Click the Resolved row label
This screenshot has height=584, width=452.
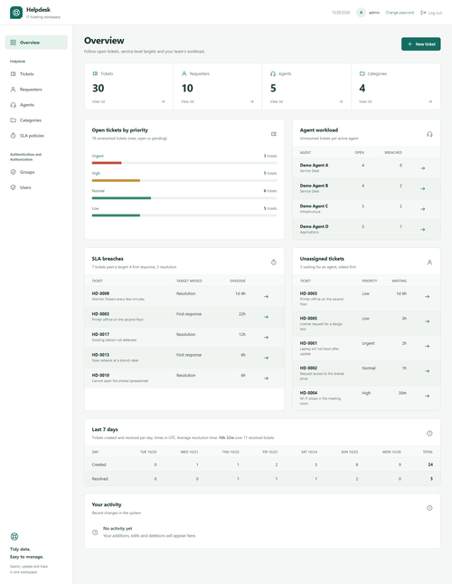point(100,479)
